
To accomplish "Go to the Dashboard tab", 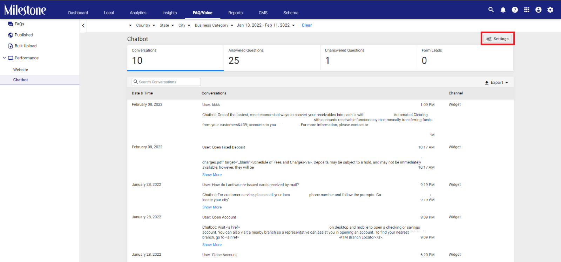I will tap(78, 13).
